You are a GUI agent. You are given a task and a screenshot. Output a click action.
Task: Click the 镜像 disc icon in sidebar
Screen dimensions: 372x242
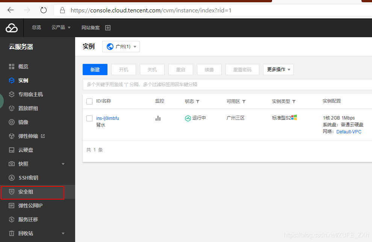click(x=12, y=122)
